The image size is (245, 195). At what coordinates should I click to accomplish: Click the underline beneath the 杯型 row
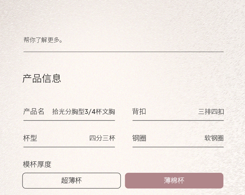pyautogui.click(x=69, y=147)
